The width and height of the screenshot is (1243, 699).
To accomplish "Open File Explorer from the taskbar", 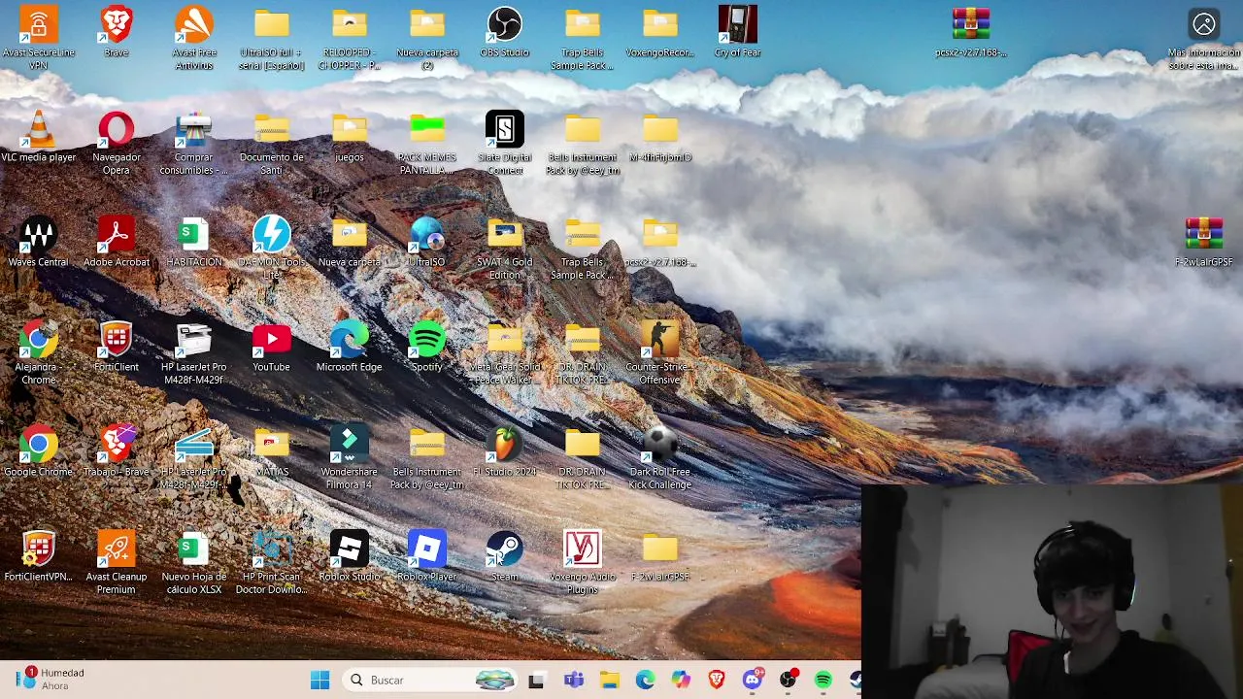I will (x=610, y=680).
